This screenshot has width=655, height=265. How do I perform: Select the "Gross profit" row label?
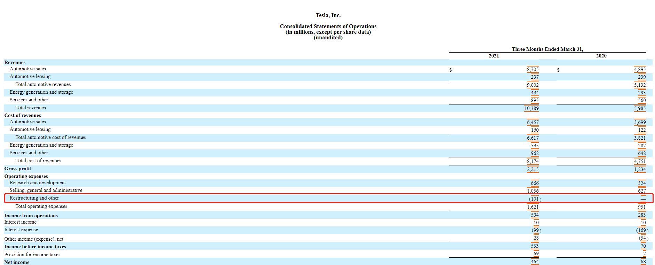click(18, 169)
